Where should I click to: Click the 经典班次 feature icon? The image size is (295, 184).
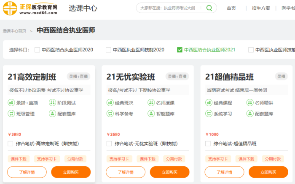pyautogui.click(x=110, y=102)
